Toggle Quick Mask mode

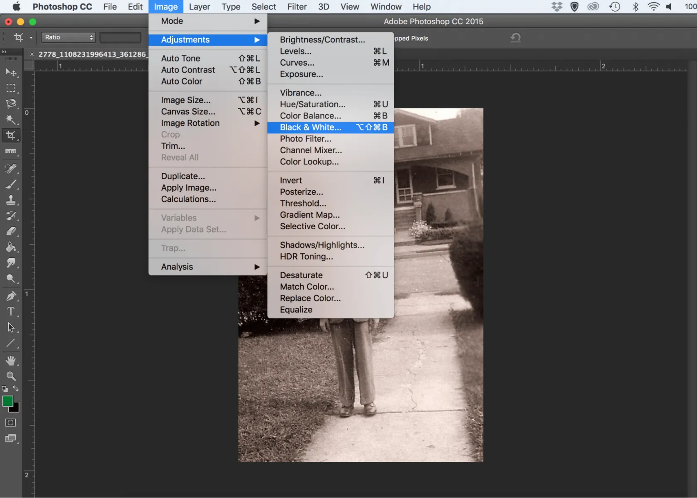[11, 422]
